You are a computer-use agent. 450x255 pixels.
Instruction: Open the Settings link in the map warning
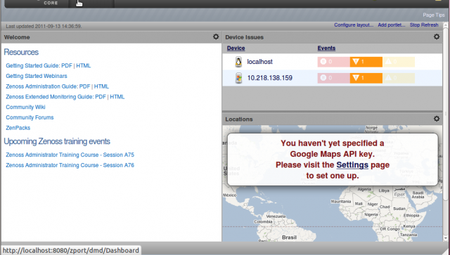pyautogui.click(x=352, y=165)
